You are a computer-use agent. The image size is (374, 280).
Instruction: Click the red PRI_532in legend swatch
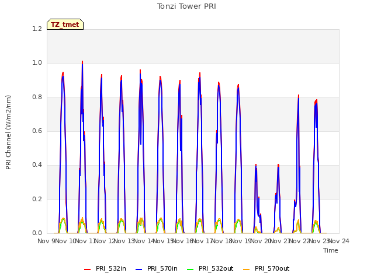[87, 269]
